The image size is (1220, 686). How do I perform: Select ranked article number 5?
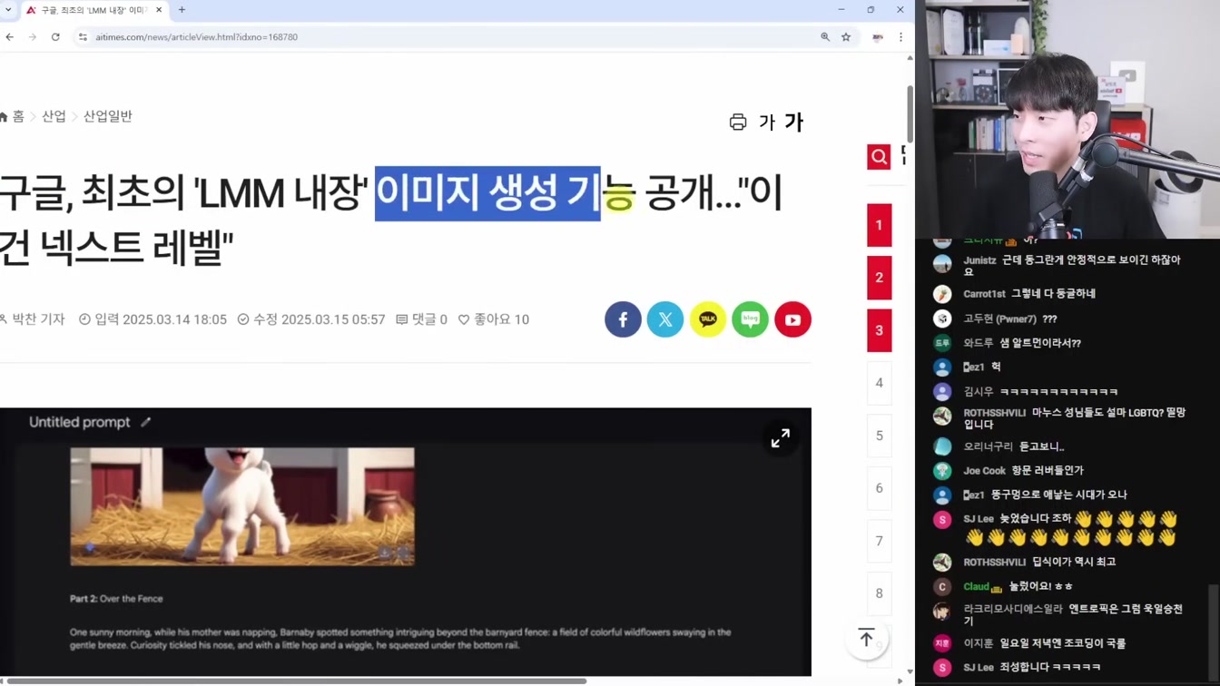879,436
